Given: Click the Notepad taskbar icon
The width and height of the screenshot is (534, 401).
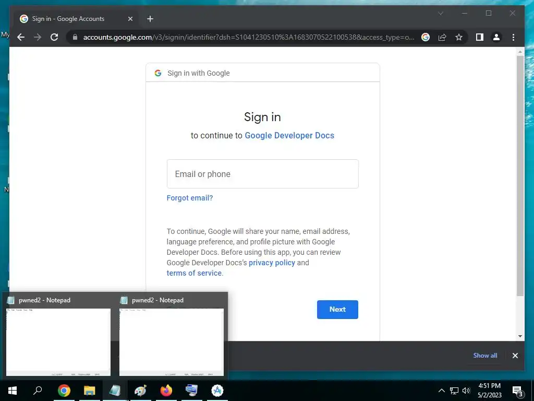Looking at the screenshot, I should (115, 391).
